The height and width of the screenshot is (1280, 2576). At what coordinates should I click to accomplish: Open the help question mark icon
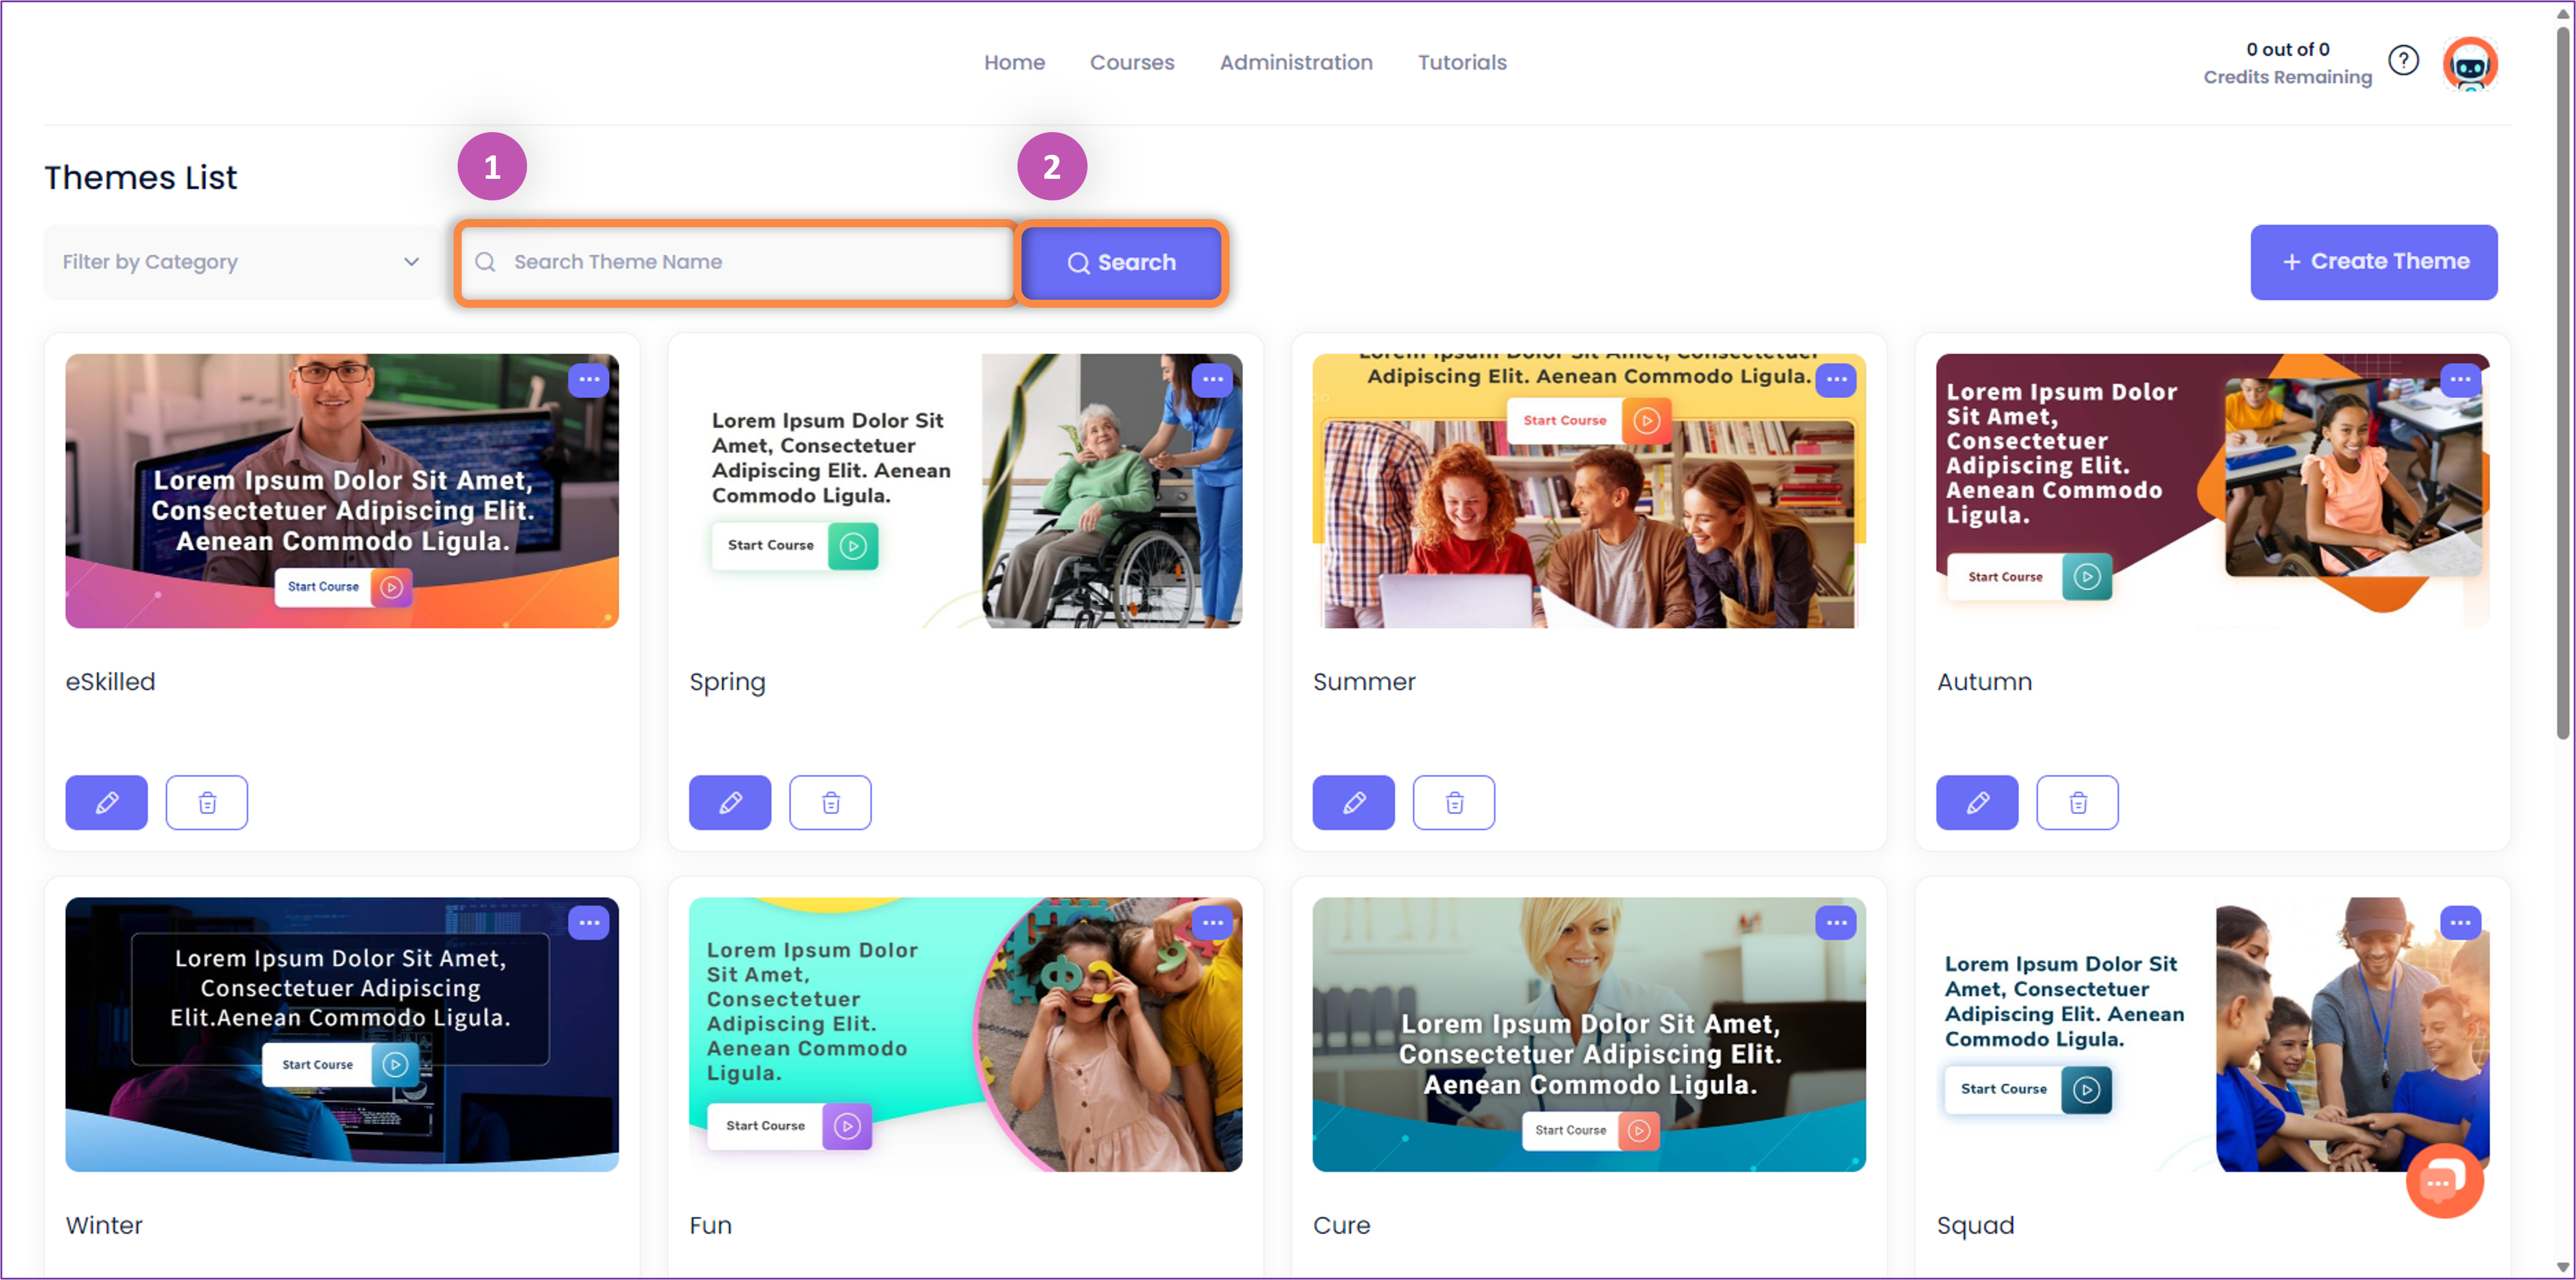coord(2403,61)
